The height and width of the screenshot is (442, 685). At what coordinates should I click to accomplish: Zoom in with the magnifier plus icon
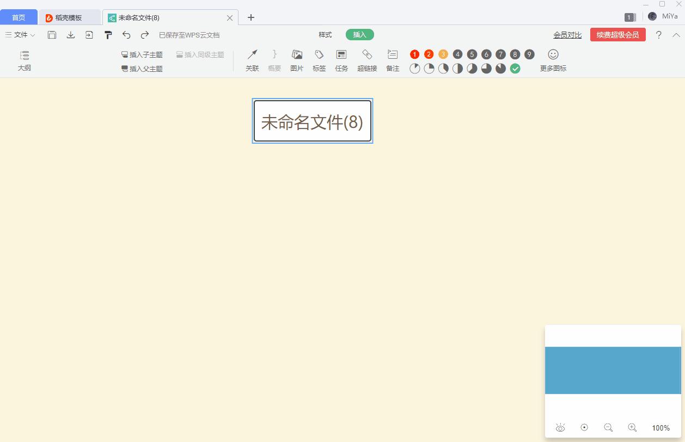(x=633, y=427)
